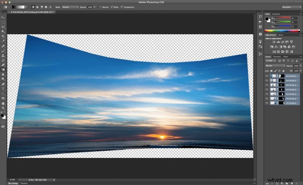The image size is (303, 185).
Task: Select the Path Selection tool
Action: pyautogui.click(x=3, y=94)
